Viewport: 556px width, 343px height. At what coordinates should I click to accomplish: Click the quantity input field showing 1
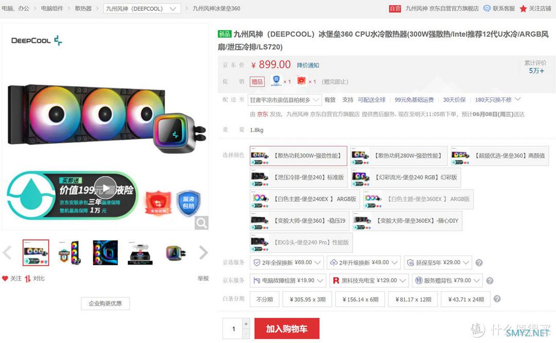pyautogui.click(x=233, y=329)
